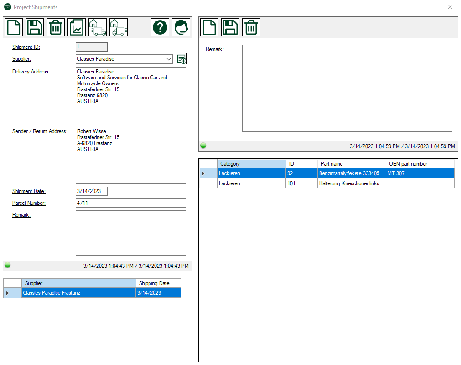The height and width of the screenshot is (365, 461).
Task: Click into the Delivery Address text box
Action: [x=131, y=96]
